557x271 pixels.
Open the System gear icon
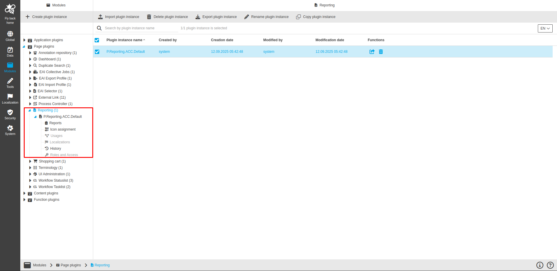(10, 129)
